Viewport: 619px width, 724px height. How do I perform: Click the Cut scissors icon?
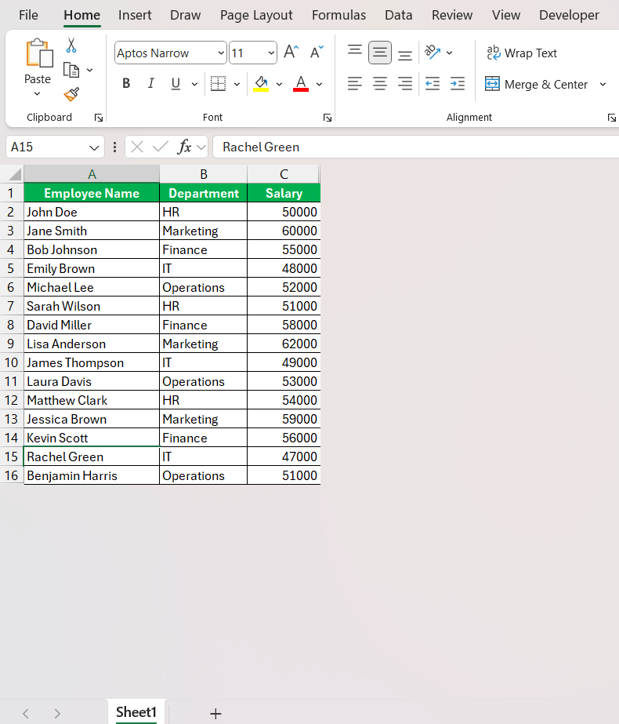pos(71,45)
